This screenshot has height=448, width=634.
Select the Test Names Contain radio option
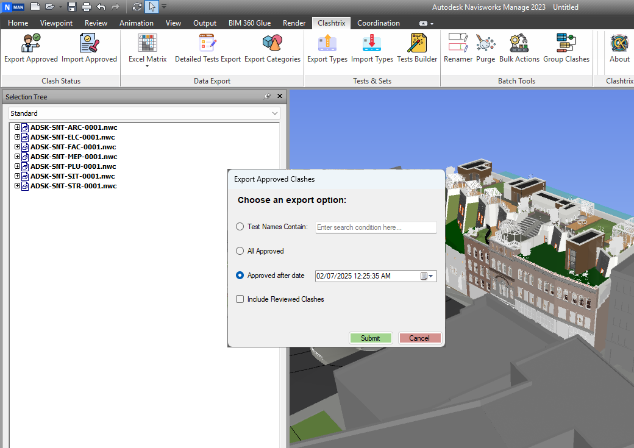click(x=240, y=227)
